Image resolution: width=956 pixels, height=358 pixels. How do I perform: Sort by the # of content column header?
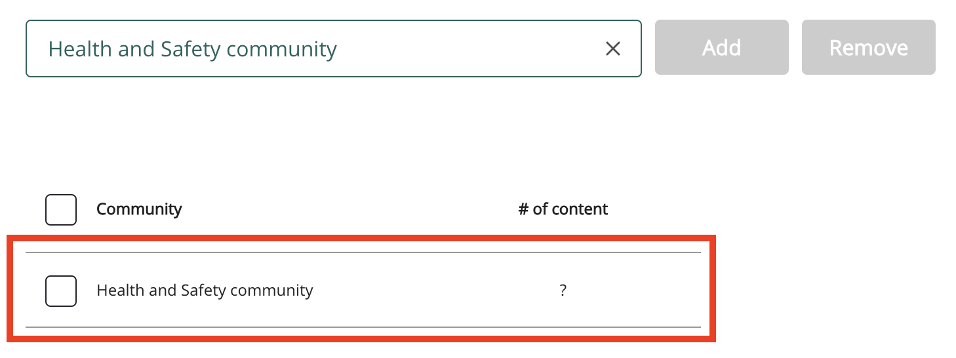pos(563,209)
